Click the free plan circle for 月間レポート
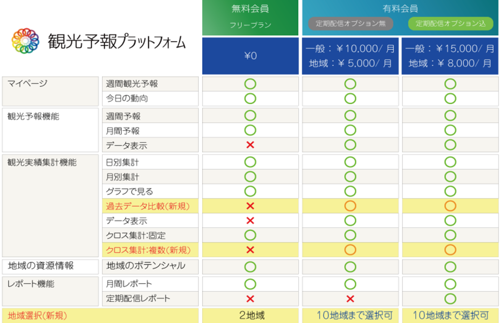Viewport: 500px width, 323px height. (250, 284)
